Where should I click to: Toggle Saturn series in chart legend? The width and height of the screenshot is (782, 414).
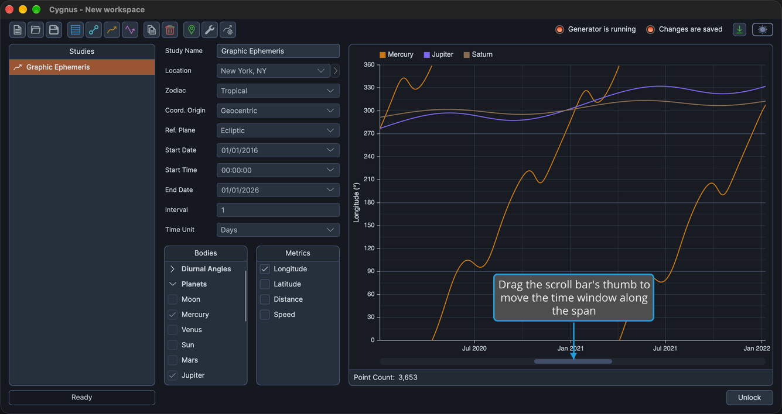point(478,54)
